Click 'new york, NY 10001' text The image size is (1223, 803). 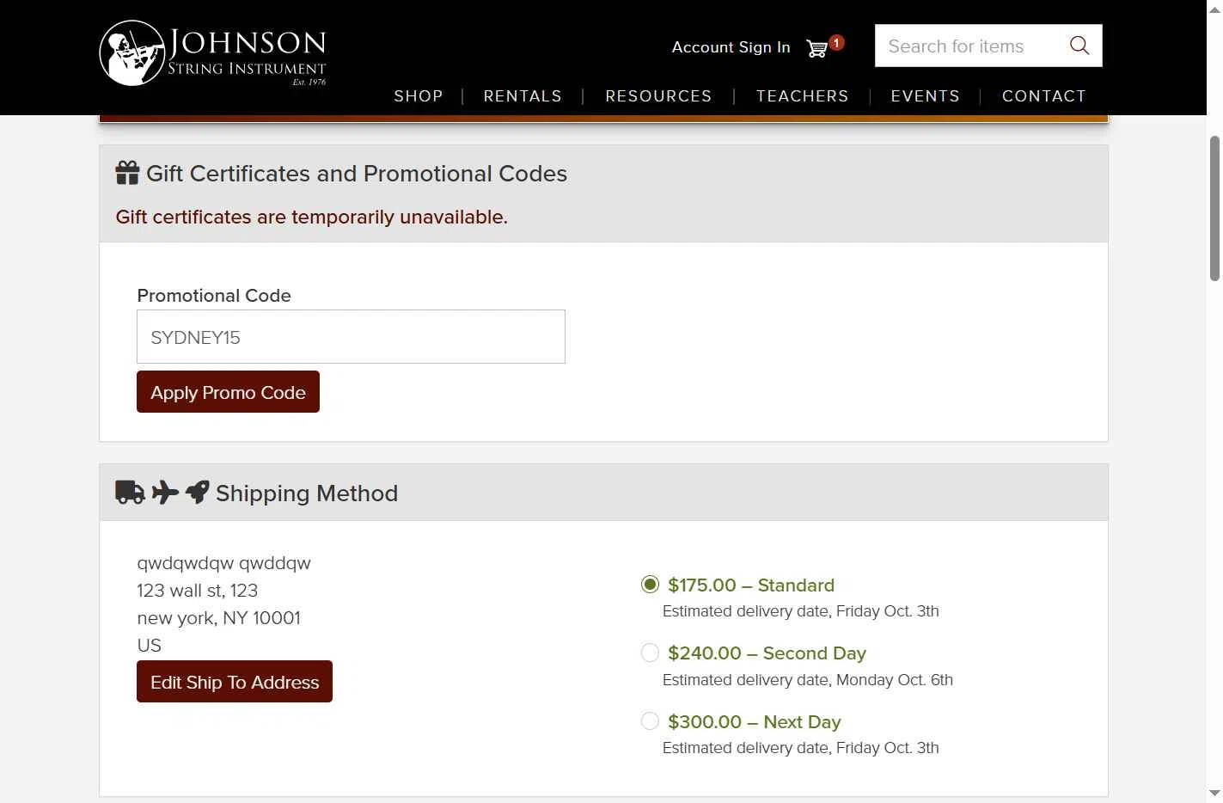pos(219,618)
